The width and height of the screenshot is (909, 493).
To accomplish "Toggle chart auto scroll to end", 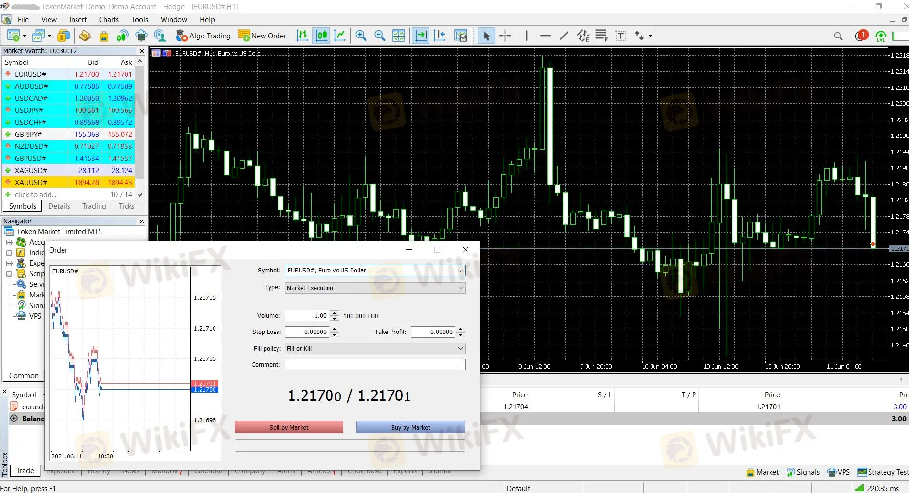I will 421,36.
